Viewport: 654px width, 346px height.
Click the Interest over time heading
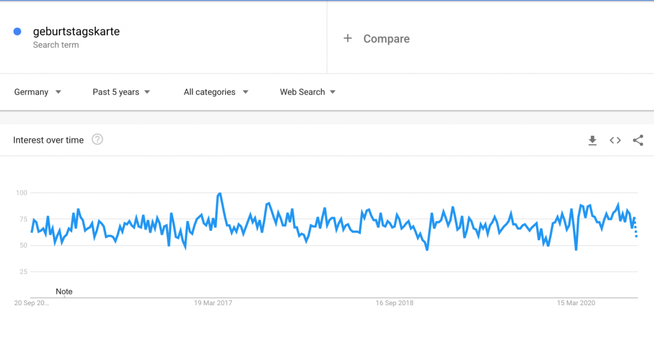[x=49, y=140]
